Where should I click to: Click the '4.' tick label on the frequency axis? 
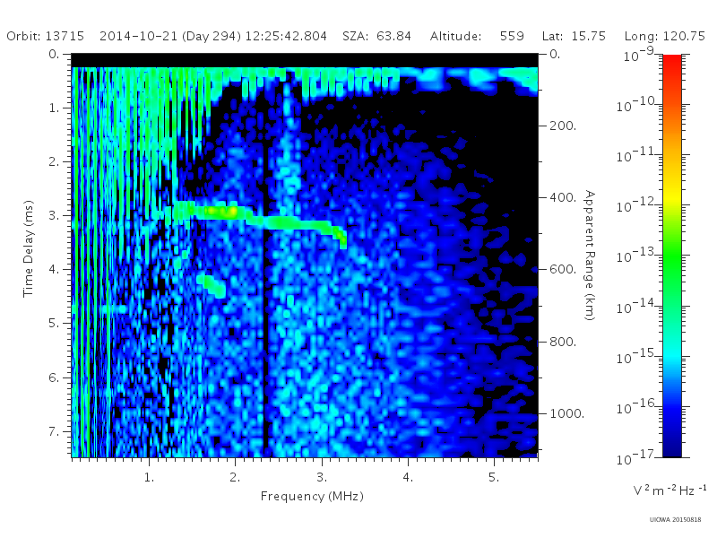point(408,477)
